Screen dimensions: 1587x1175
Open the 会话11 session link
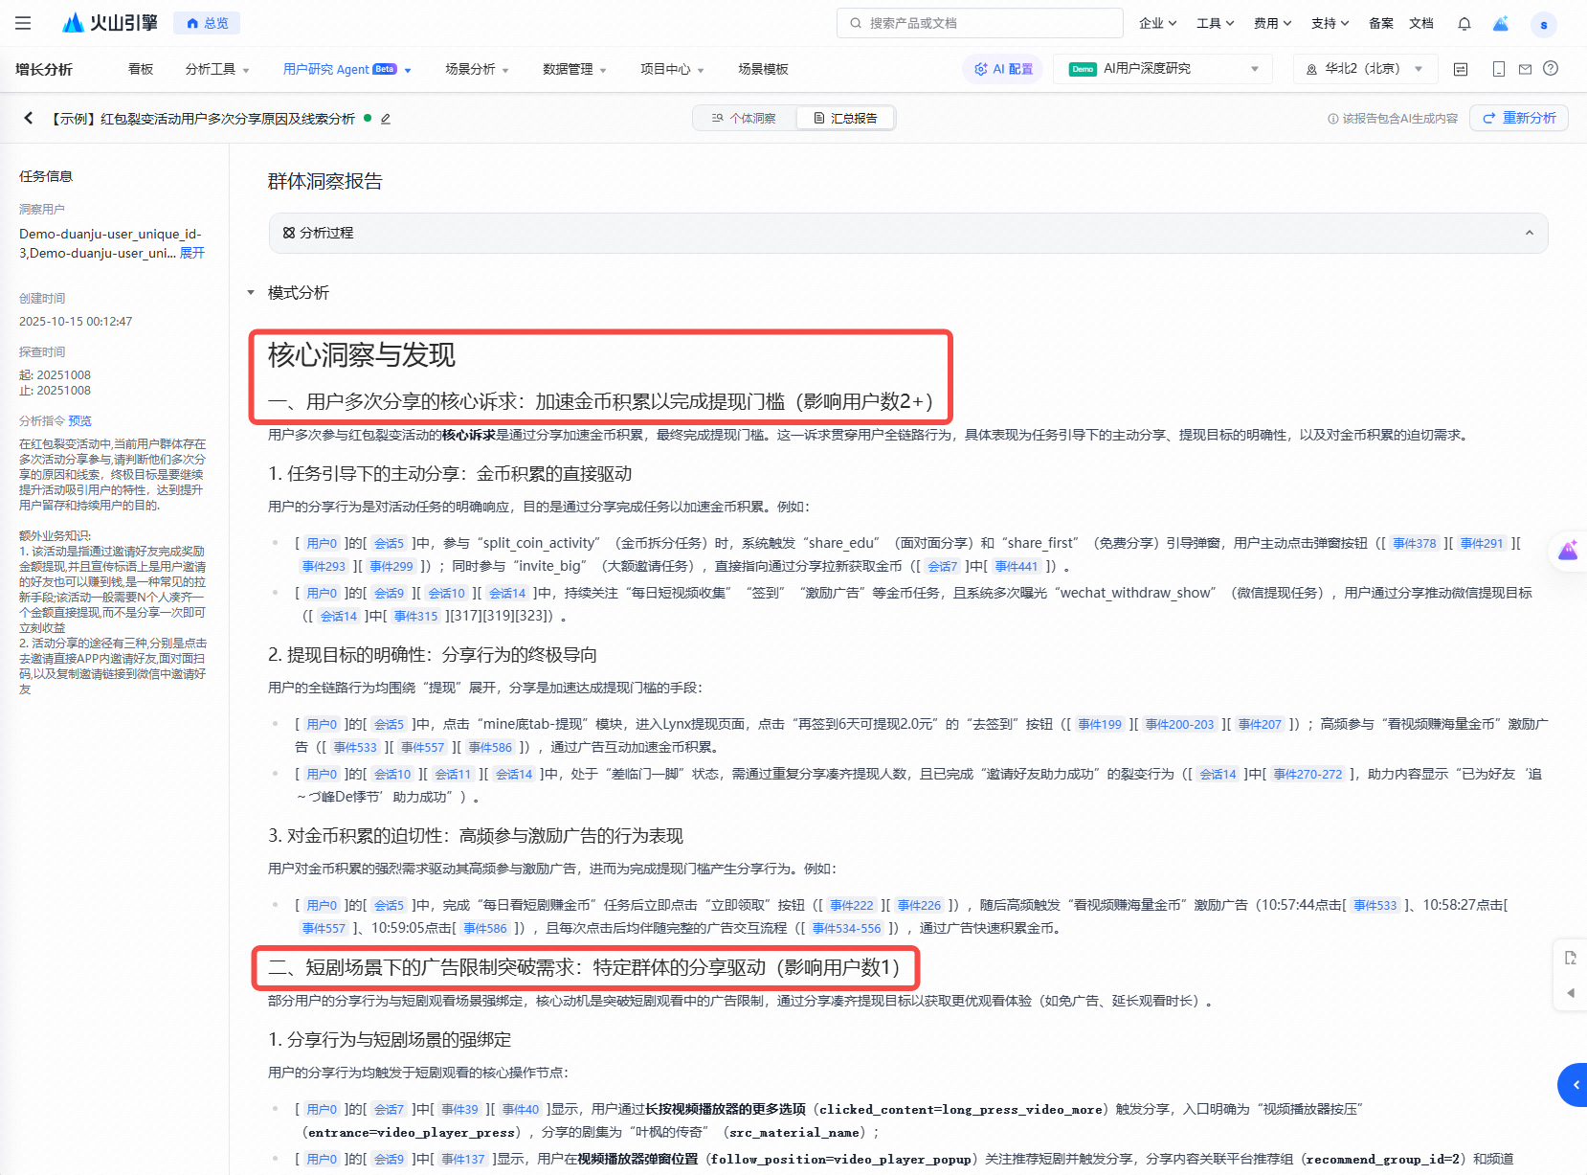pos(453,774)
